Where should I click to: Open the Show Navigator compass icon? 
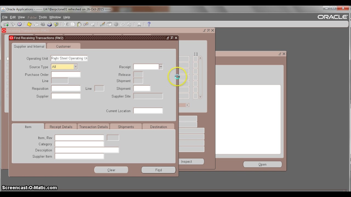click(x=19, y=24)
